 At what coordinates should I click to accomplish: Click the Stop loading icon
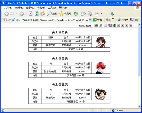point(31,14)
